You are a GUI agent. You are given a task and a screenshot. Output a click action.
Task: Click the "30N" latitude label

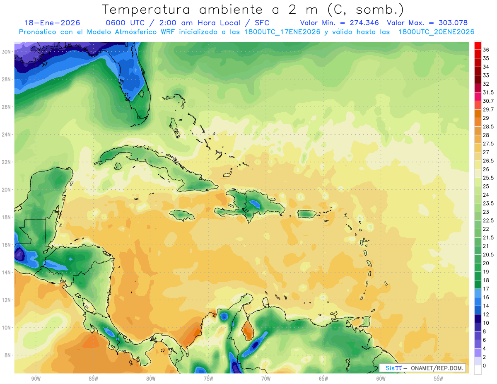click(7, 52)
